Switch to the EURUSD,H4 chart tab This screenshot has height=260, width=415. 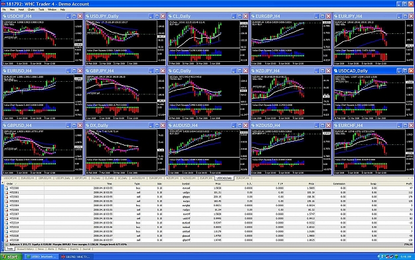(x=27, y=178)
